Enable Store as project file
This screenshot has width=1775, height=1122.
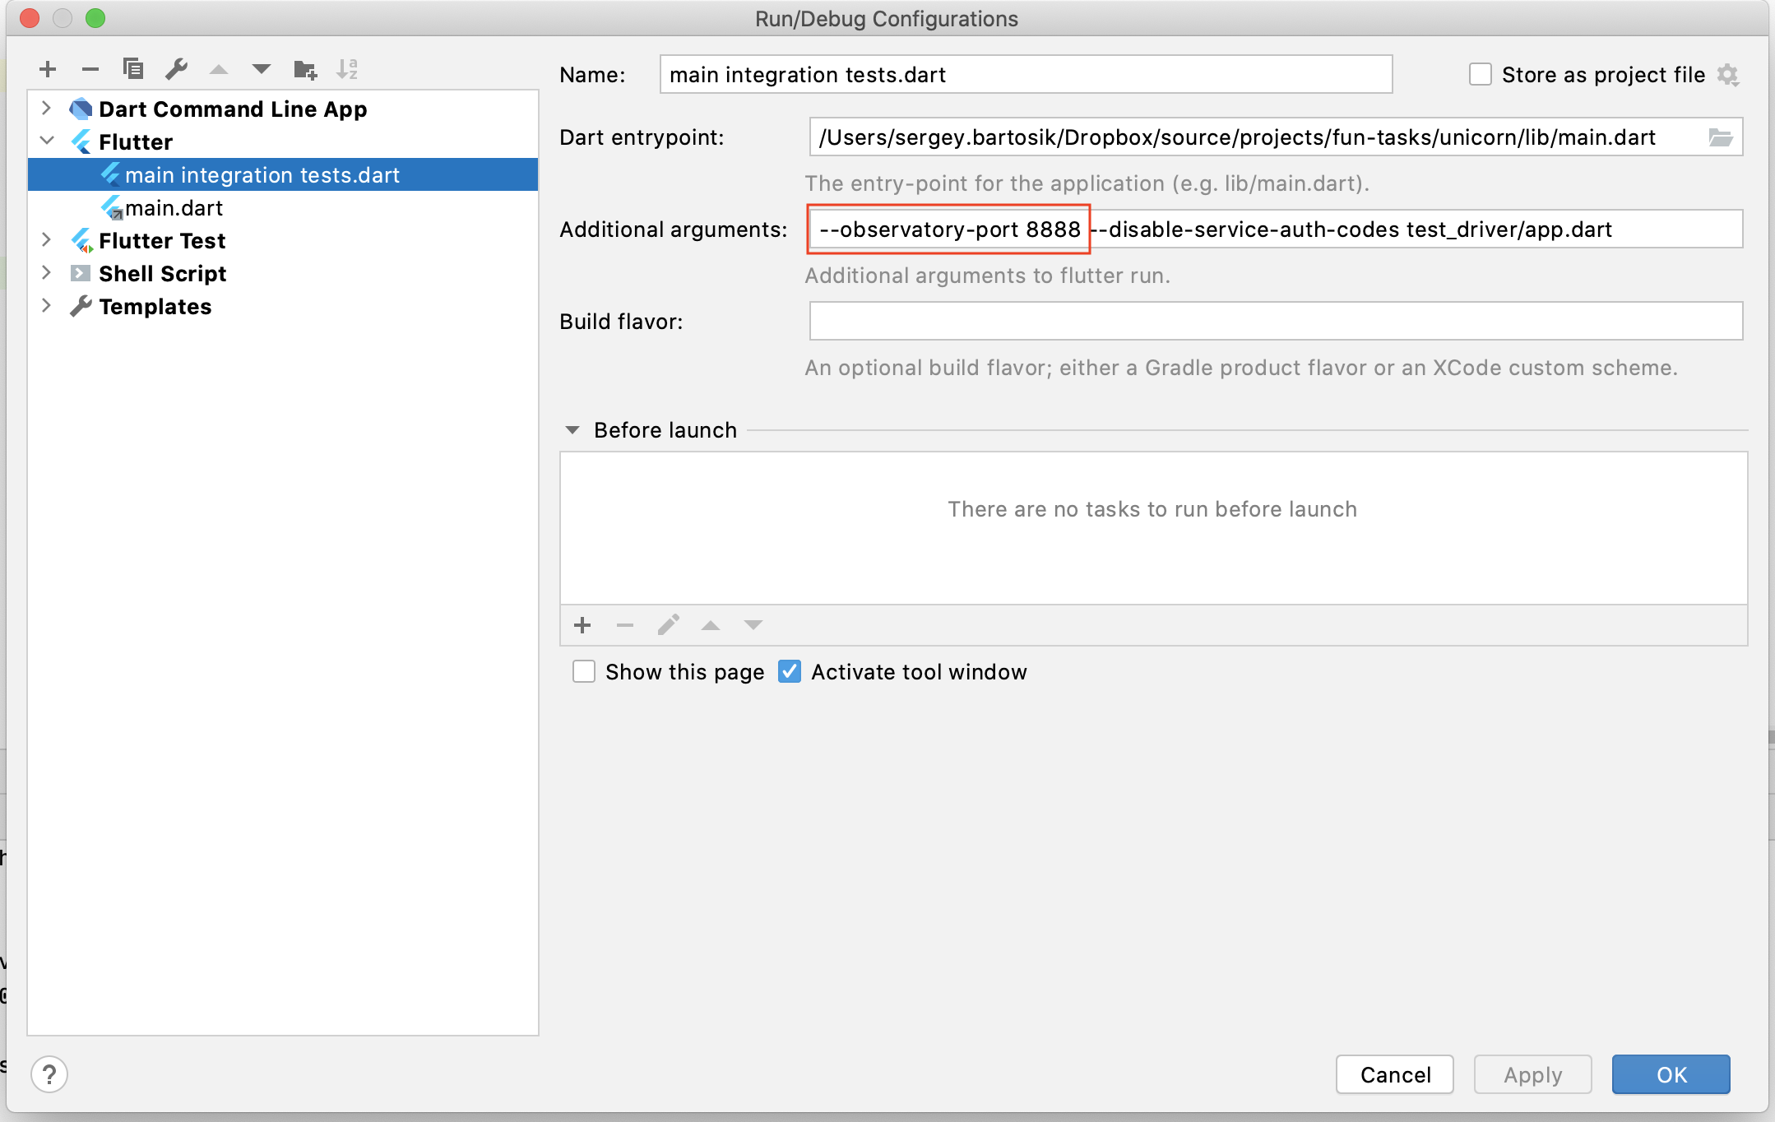pos(1480,74)
